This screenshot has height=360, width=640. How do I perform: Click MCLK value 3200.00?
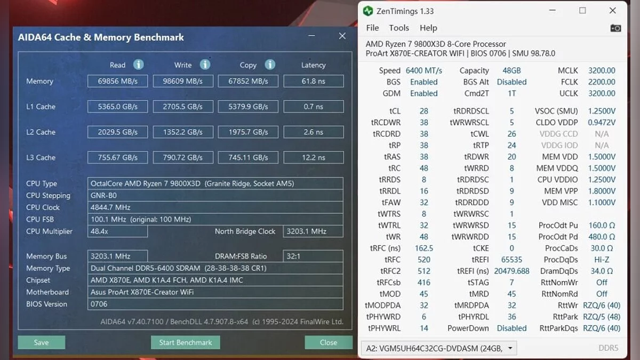point(602,70)
